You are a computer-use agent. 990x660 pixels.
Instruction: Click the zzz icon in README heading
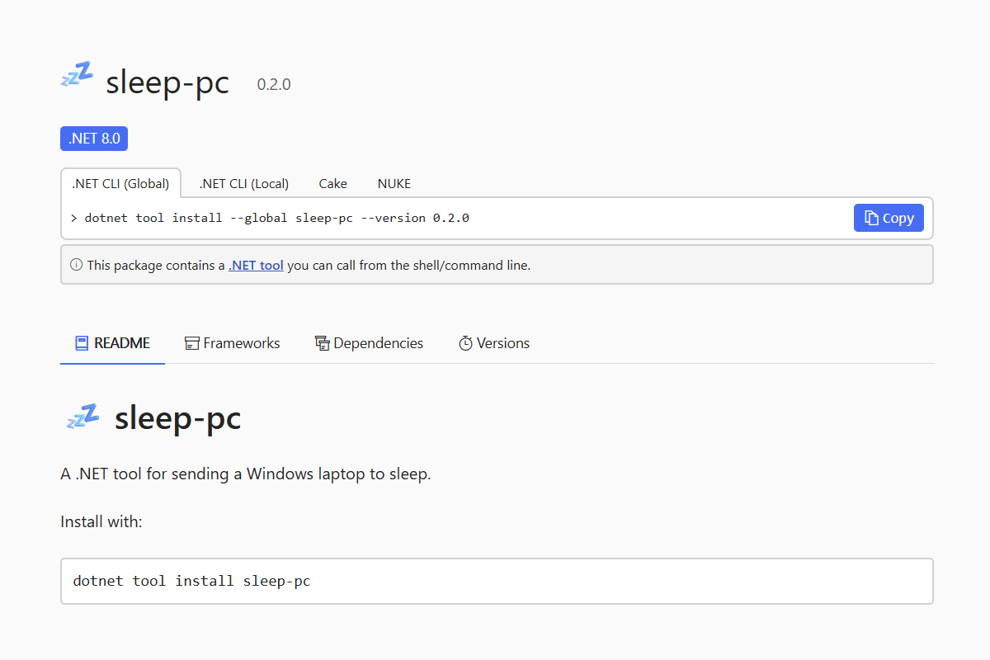pyautogui.click(x=82, y=417)
